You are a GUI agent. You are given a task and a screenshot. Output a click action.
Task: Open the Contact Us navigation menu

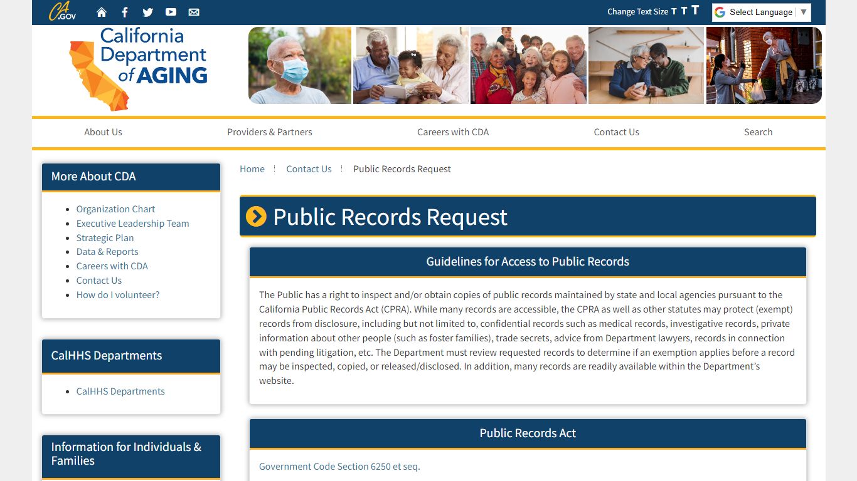click(x=617, y=132)
